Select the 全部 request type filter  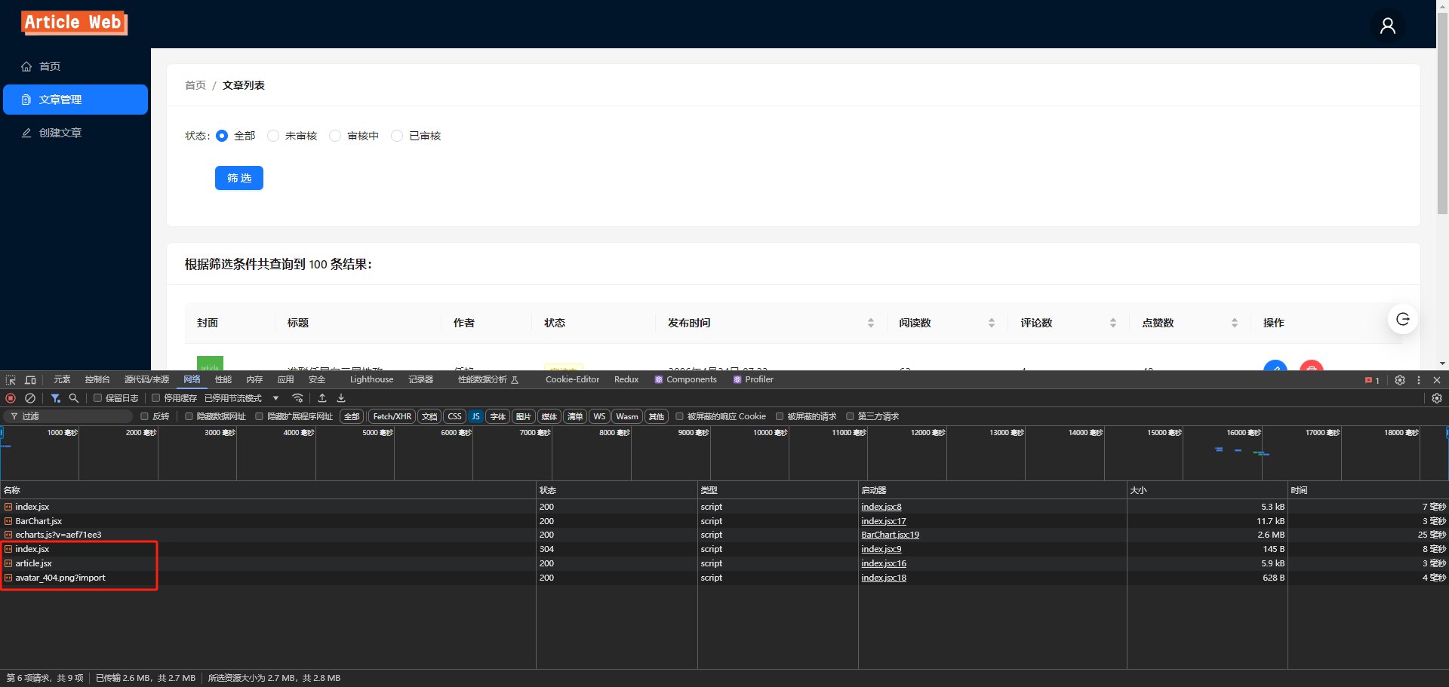352,416
